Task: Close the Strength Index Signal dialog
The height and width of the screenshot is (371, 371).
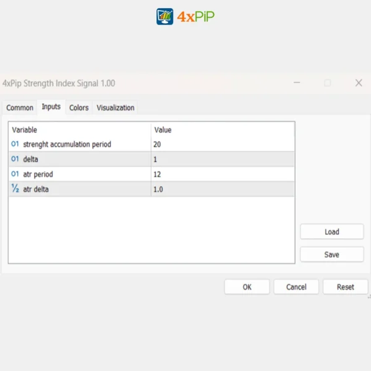Action: tap(358, 83)
